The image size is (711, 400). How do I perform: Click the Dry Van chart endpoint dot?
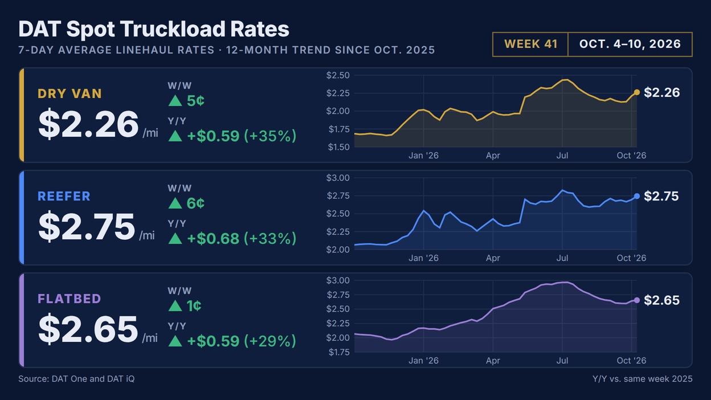(636, 92)
